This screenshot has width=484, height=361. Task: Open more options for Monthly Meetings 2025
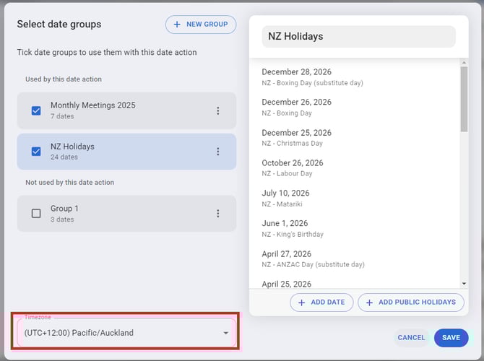(217, 110)
